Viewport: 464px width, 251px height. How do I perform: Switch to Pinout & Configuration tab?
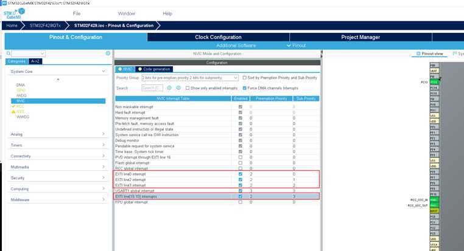[76, 37]
